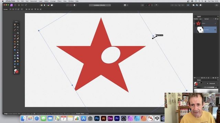Click the Alignment button in toolbar

pos(188,5)
